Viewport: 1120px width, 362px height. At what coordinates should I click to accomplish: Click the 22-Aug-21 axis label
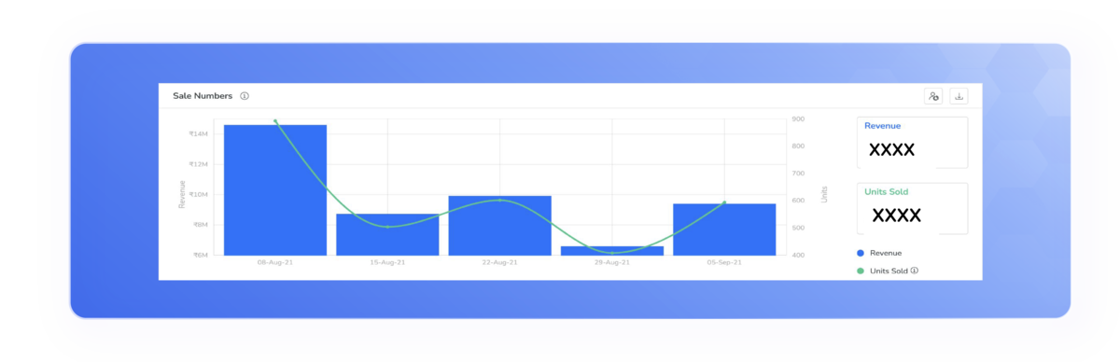point(499,262)
